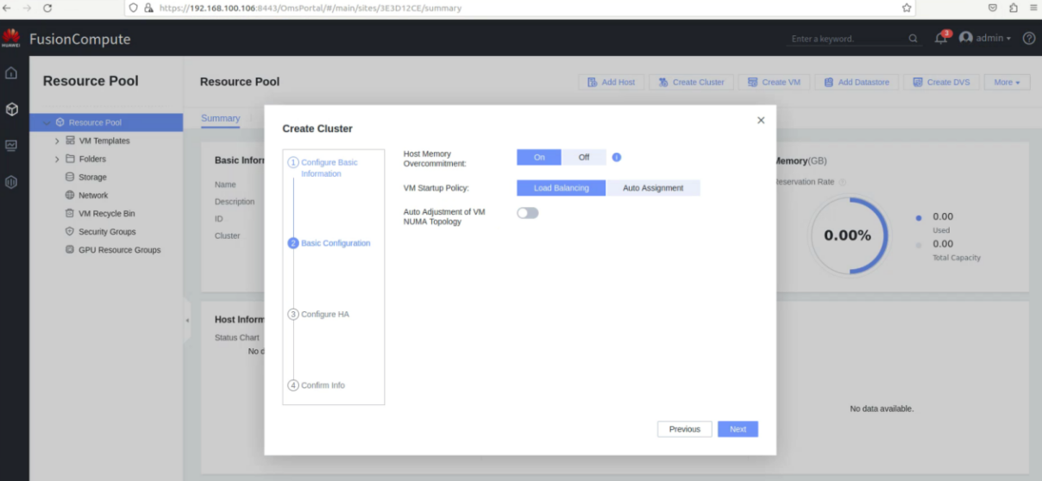Click the Previous button

[x=685, y=429]
